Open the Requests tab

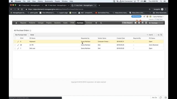(23, 23)
